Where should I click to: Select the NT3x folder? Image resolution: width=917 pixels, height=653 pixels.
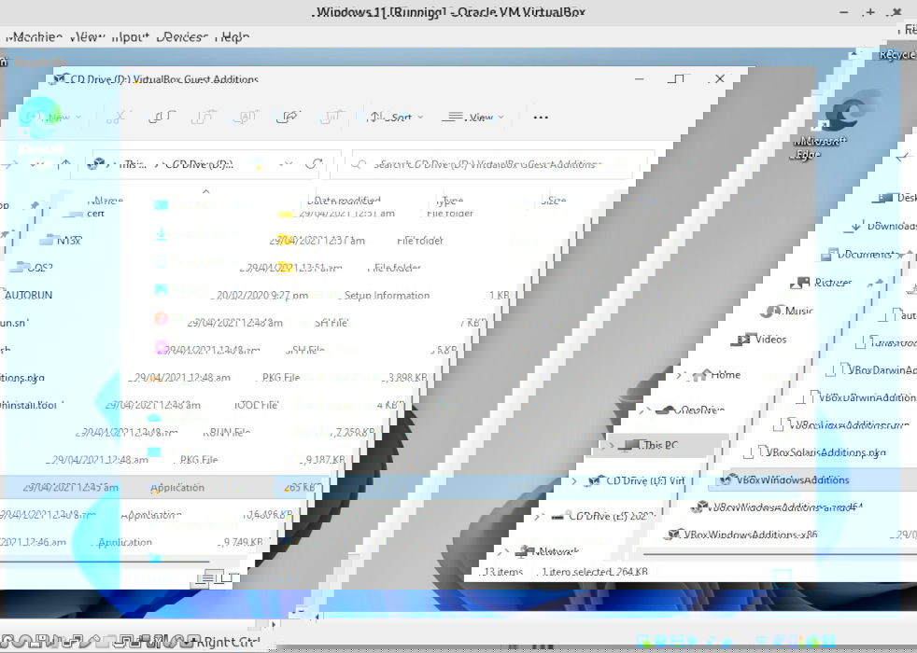click(62, 241)
